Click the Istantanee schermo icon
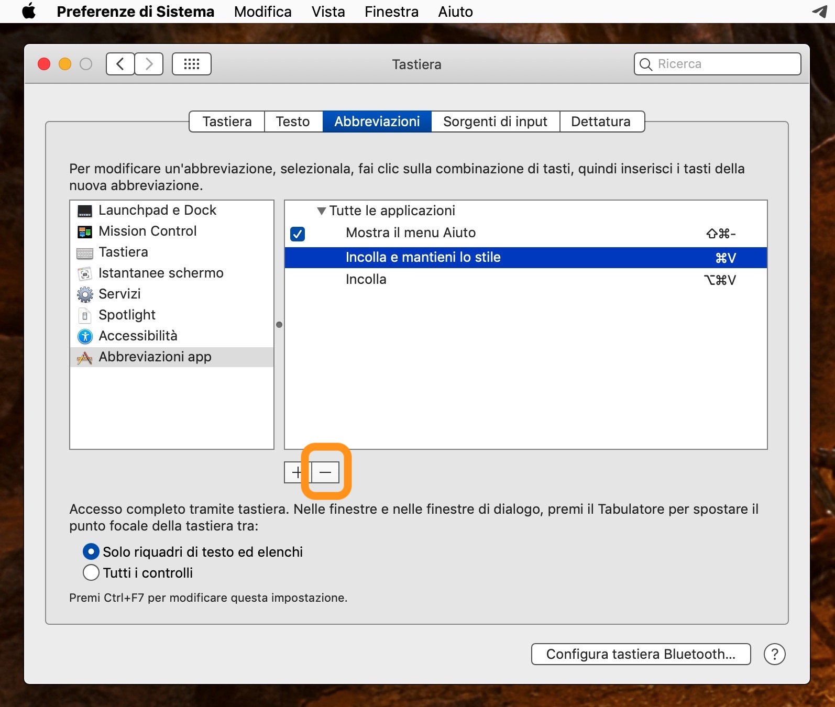This screenshot has width=835, height=707. pos(85,273)
